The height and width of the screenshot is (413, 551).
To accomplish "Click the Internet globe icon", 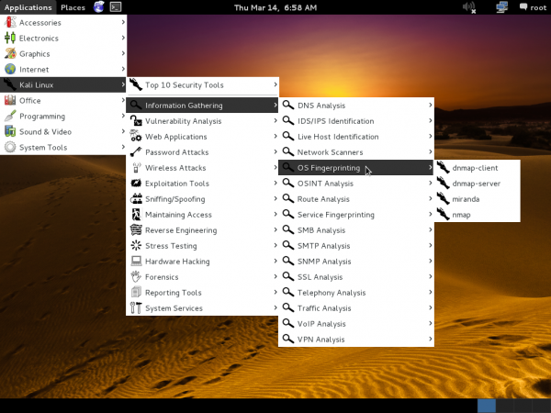I will (10, 69).
